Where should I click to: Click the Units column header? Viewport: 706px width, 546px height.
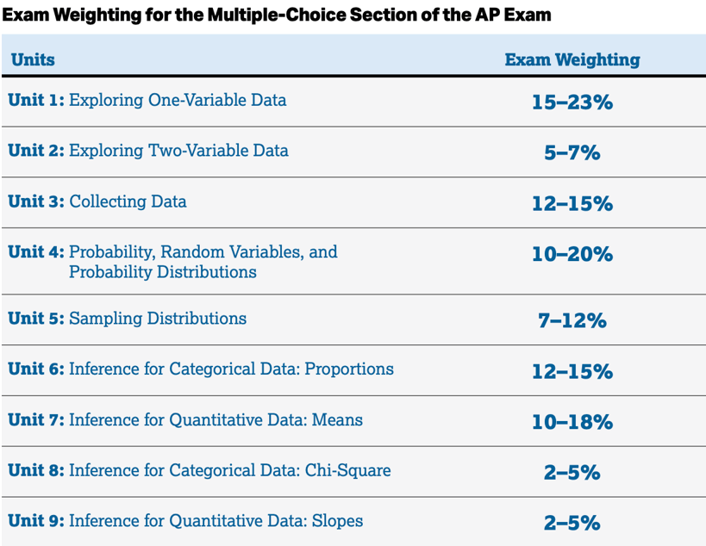pyautogui.click(x=33, y=59)
